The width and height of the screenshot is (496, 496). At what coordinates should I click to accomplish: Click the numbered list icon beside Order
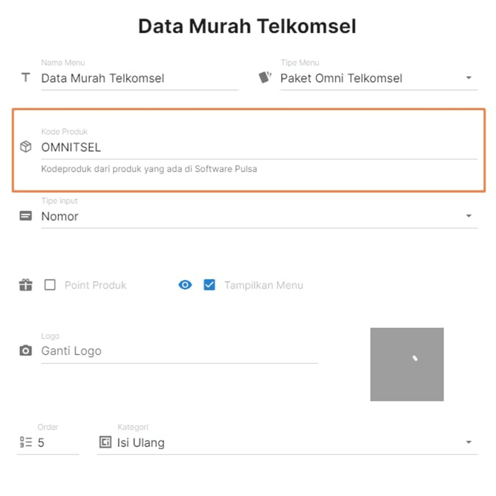(25, 442)
